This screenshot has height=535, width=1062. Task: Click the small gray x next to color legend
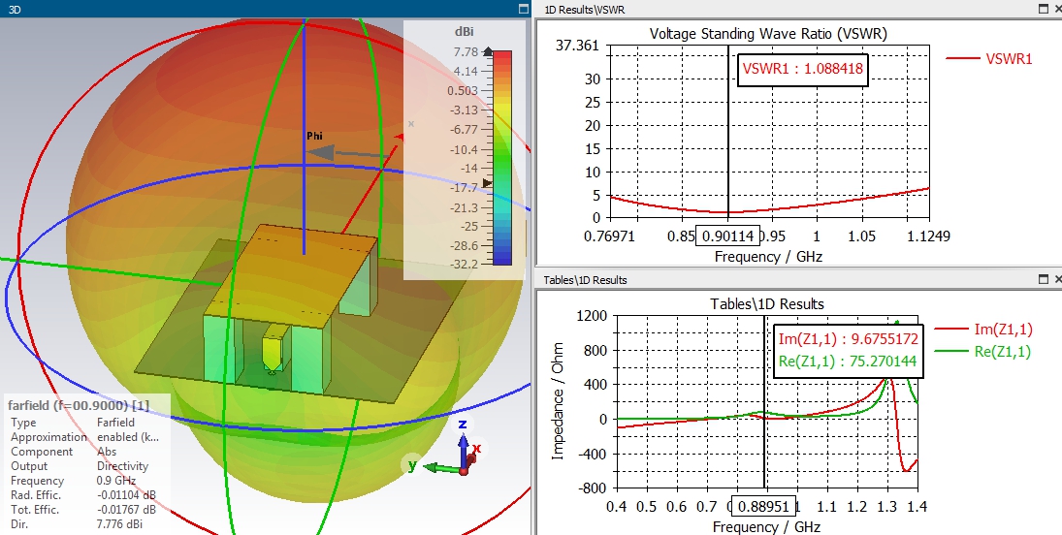tap(410, 124)
